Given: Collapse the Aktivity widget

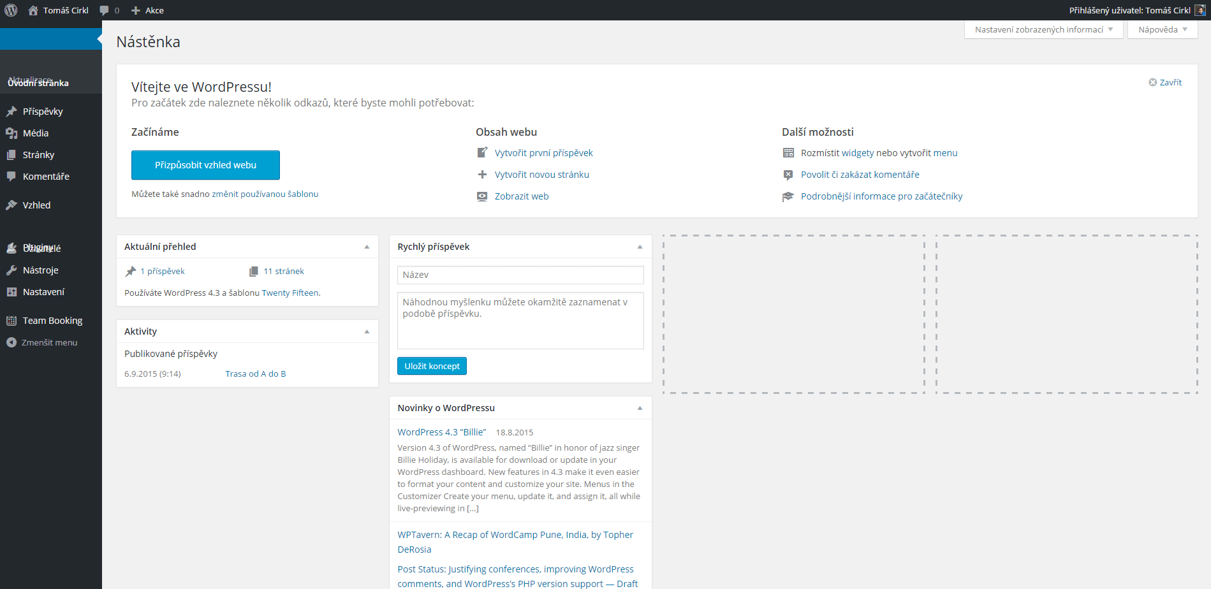Looking at the screenshot, I should click(x=367, y=331).
